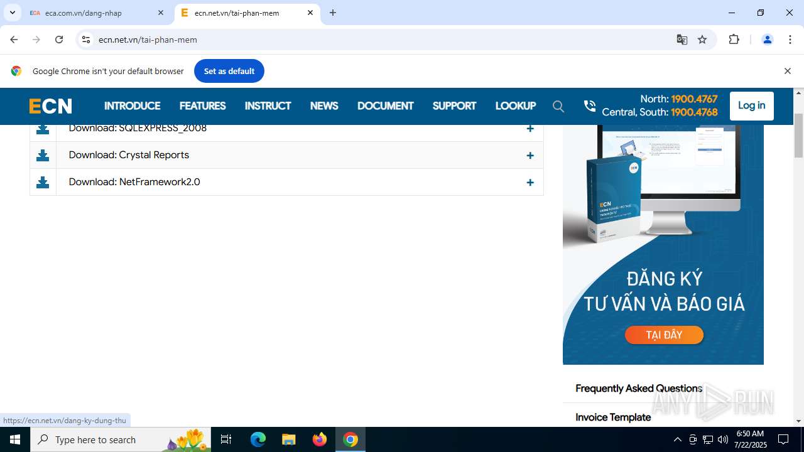Screen dimensions: 804x452
Task: View site information icon in address bar
Action: point(86,40)
